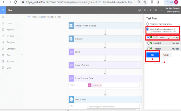Open Approvals in the left navigation

pos(11,30)
